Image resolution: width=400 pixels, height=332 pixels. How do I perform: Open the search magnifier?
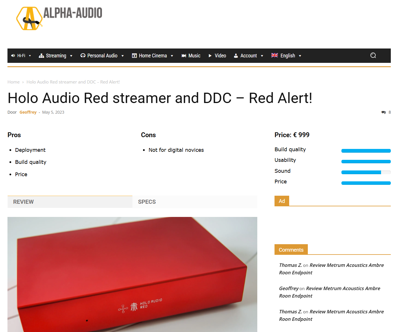(373, 55)
